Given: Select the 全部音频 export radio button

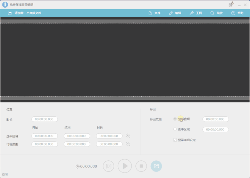Looking at the screenshot, I should [x=175, y=119].
